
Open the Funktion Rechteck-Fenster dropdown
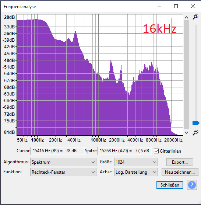63,172
